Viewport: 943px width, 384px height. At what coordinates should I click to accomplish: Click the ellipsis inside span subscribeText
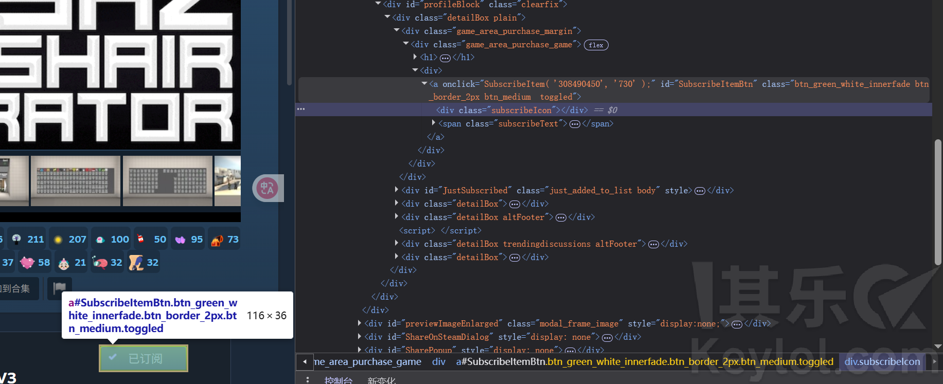point(575,124)
